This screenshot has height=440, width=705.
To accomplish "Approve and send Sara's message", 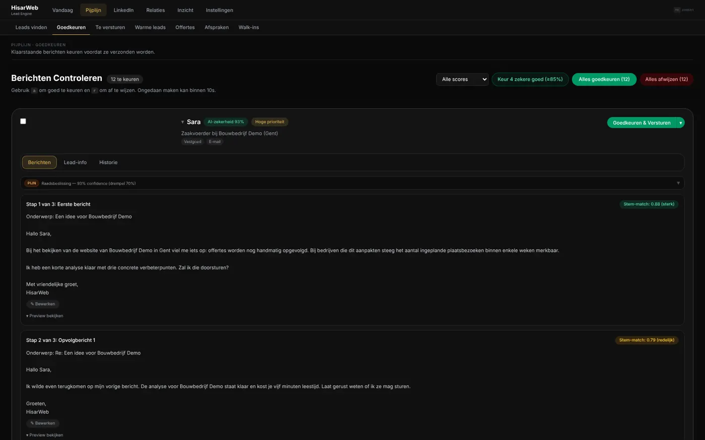I will click(642, 123).
